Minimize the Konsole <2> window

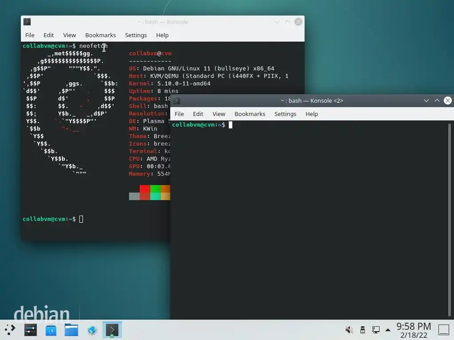426,100
